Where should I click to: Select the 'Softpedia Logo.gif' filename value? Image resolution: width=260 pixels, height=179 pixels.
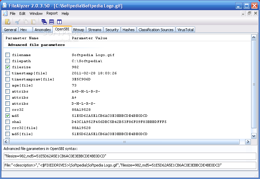(x=93, y=55)
